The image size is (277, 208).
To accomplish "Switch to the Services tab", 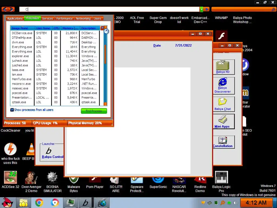I will (x=47, y=18).
